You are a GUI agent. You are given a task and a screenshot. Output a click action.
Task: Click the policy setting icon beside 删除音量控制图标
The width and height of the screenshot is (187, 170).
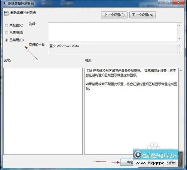click(x=6, y=13)
